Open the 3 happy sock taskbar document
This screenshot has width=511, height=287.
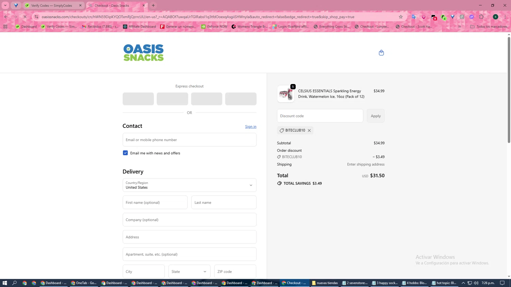(385, 283)
